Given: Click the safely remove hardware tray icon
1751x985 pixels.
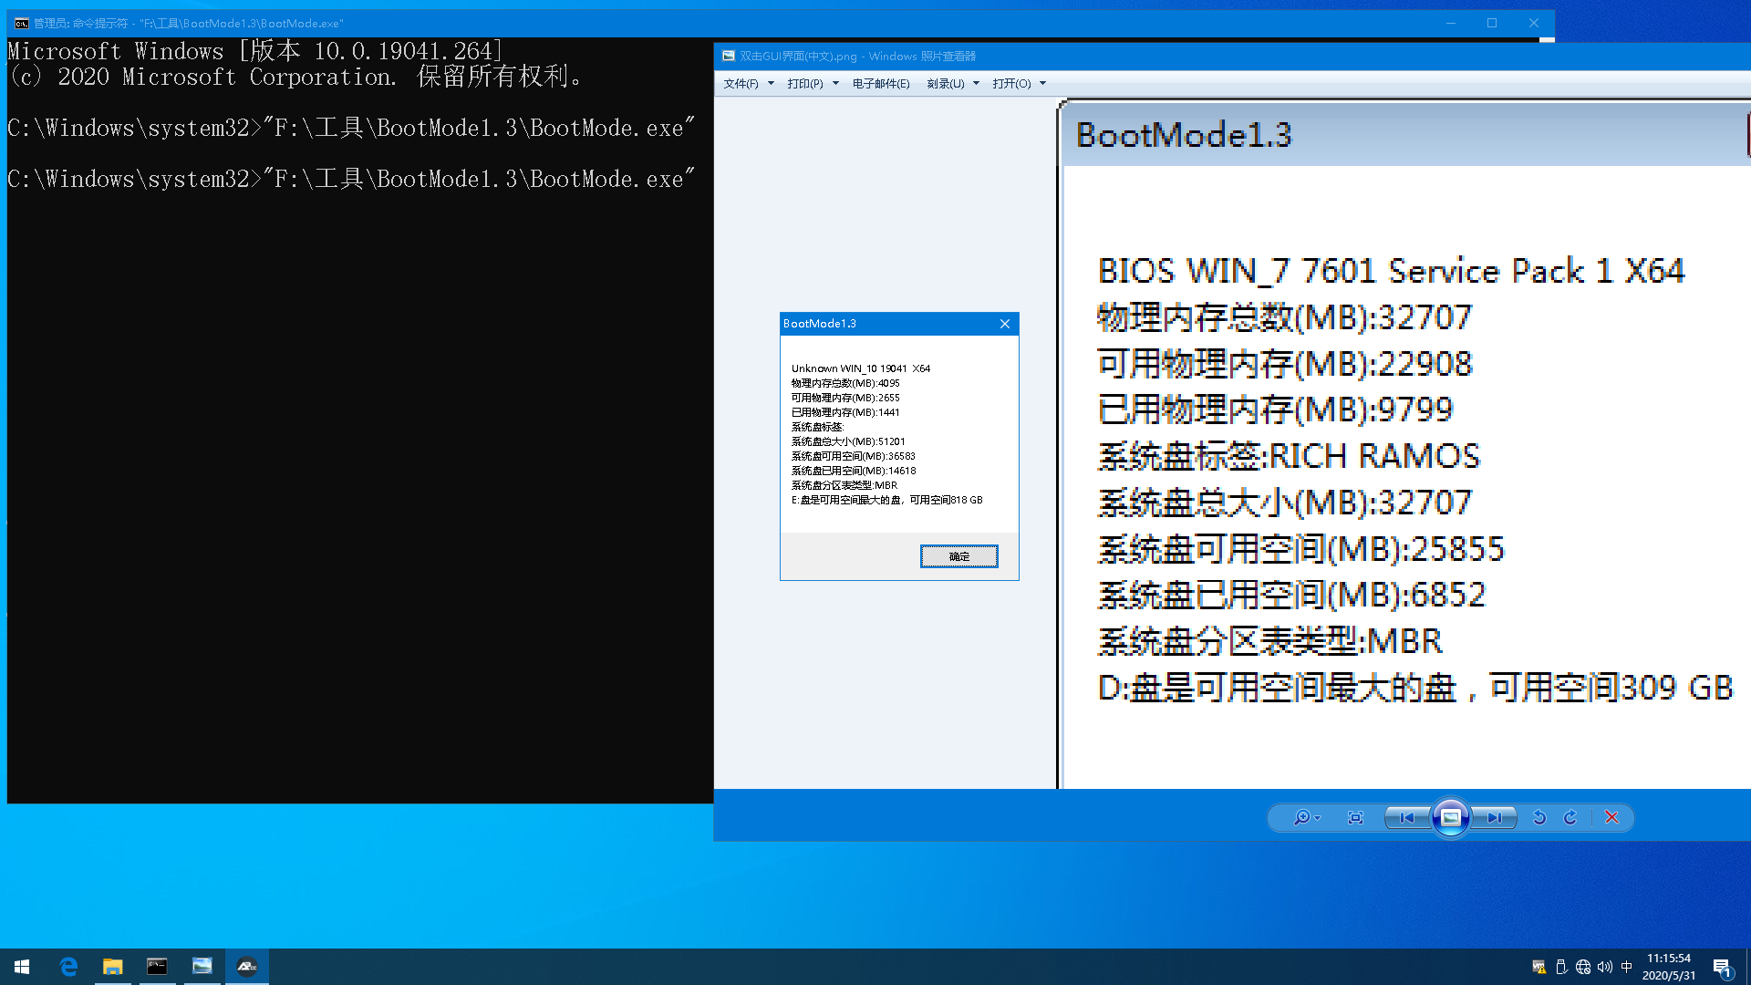Looking at the screenshot, I should pyautogui.click(x=1561, y=967).
